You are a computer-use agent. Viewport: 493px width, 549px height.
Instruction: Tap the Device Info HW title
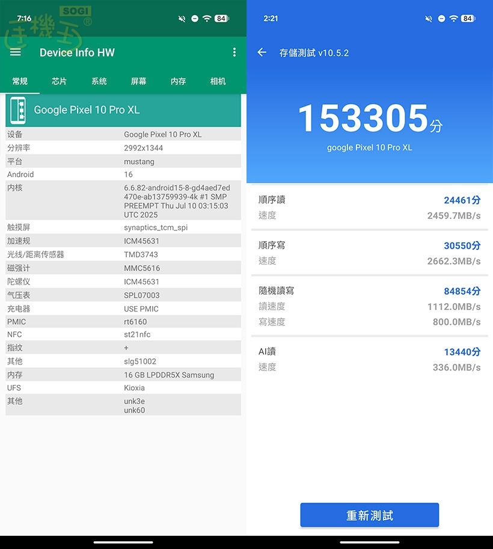click(77, 52)
